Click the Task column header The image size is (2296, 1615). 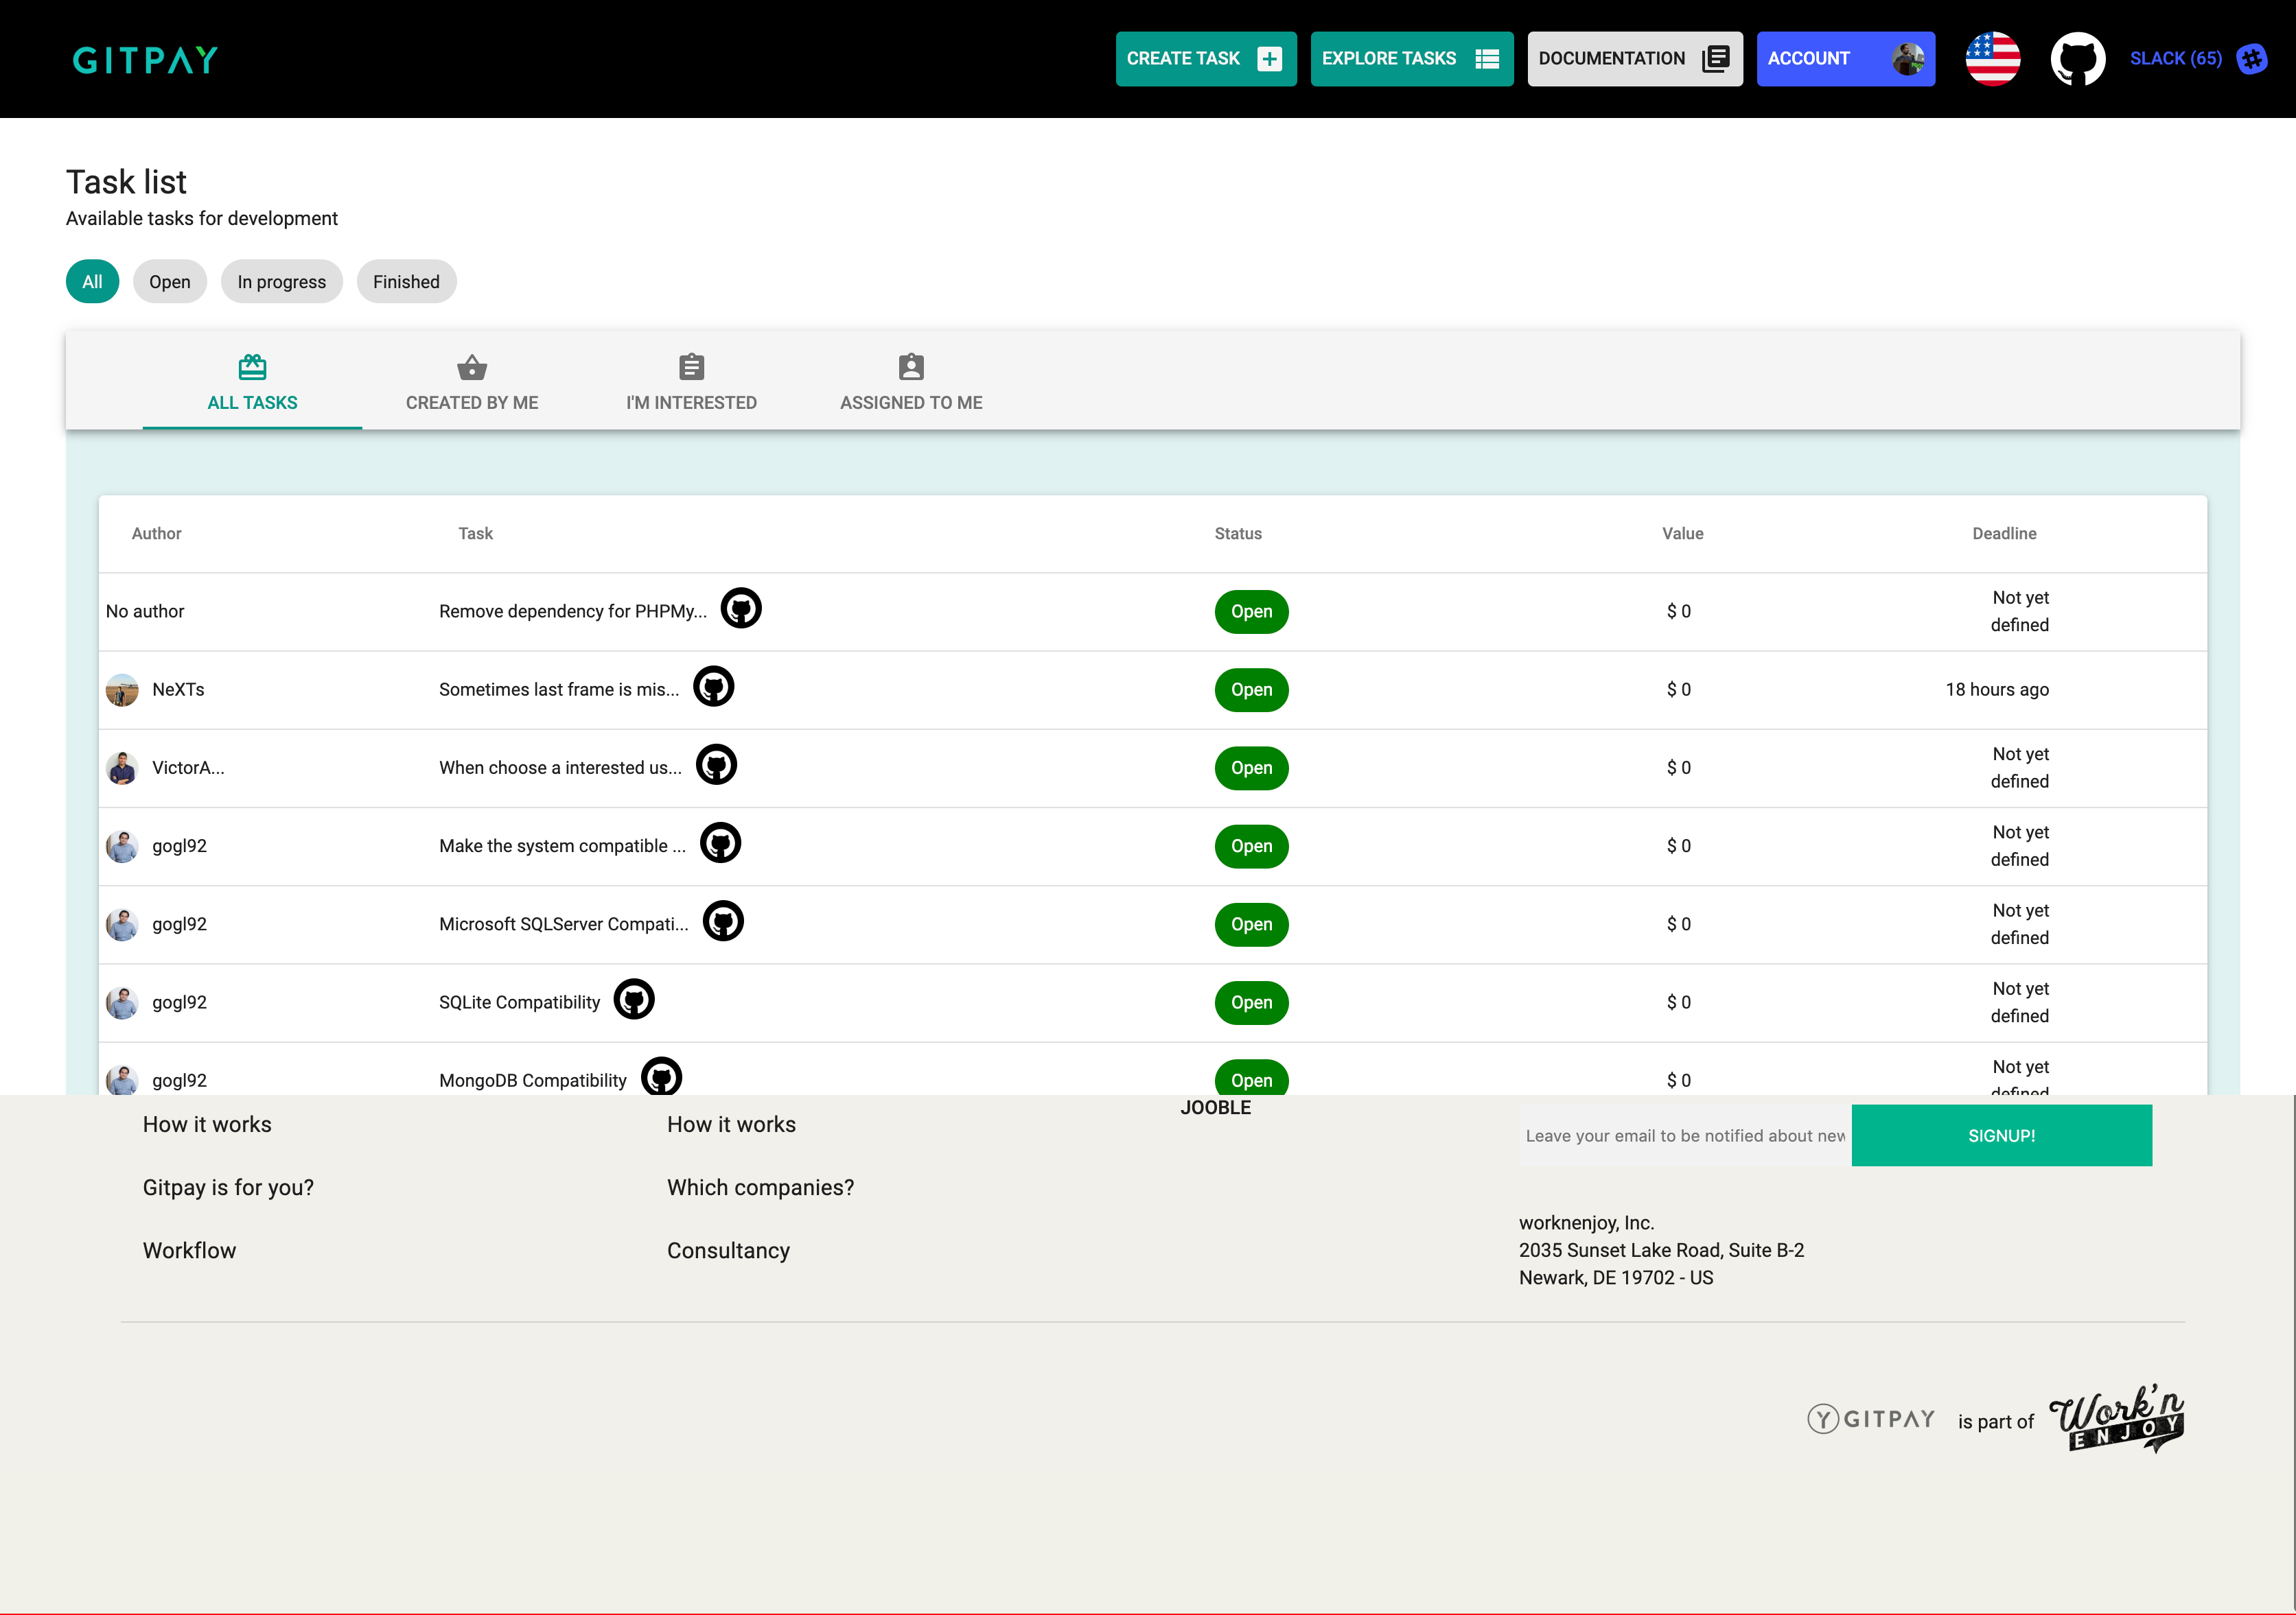click(475, 534)
